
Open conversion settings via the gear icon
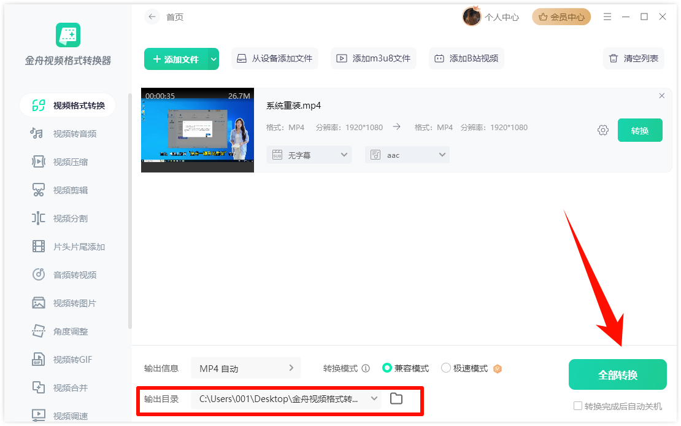[x=602, y=130]
